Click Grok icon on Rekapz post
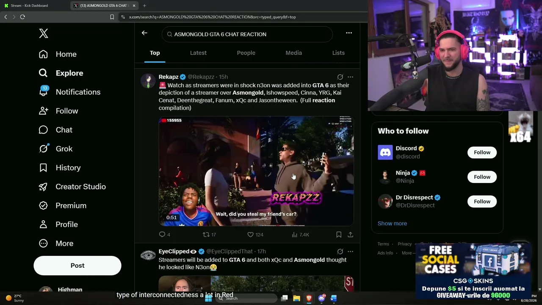This screenshot has width=542, height=305. tap(340, 77)
